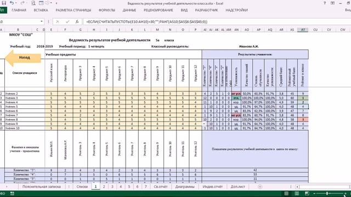
Task: Switch to sheet tab 5
Action: click(129, 187)
